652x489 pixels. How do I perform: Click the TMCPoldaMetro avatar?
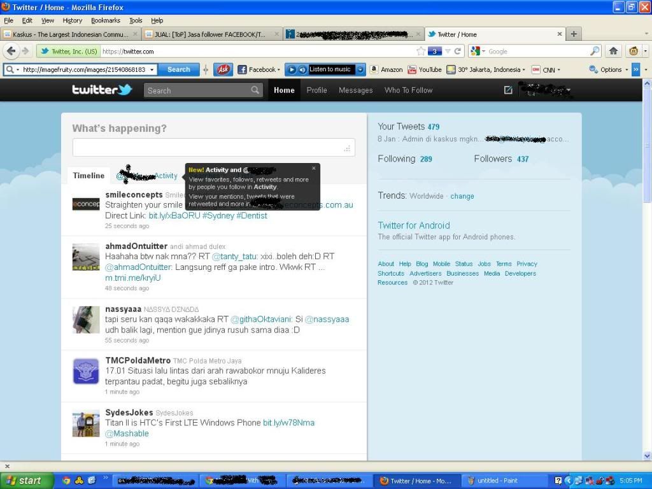(86, 371)
